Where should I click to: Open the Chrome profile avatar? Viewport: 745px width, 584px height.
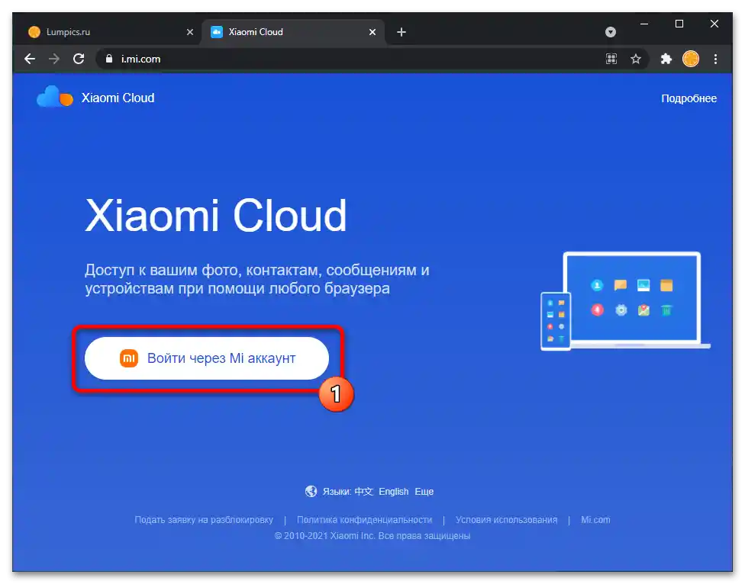[690, 59]
